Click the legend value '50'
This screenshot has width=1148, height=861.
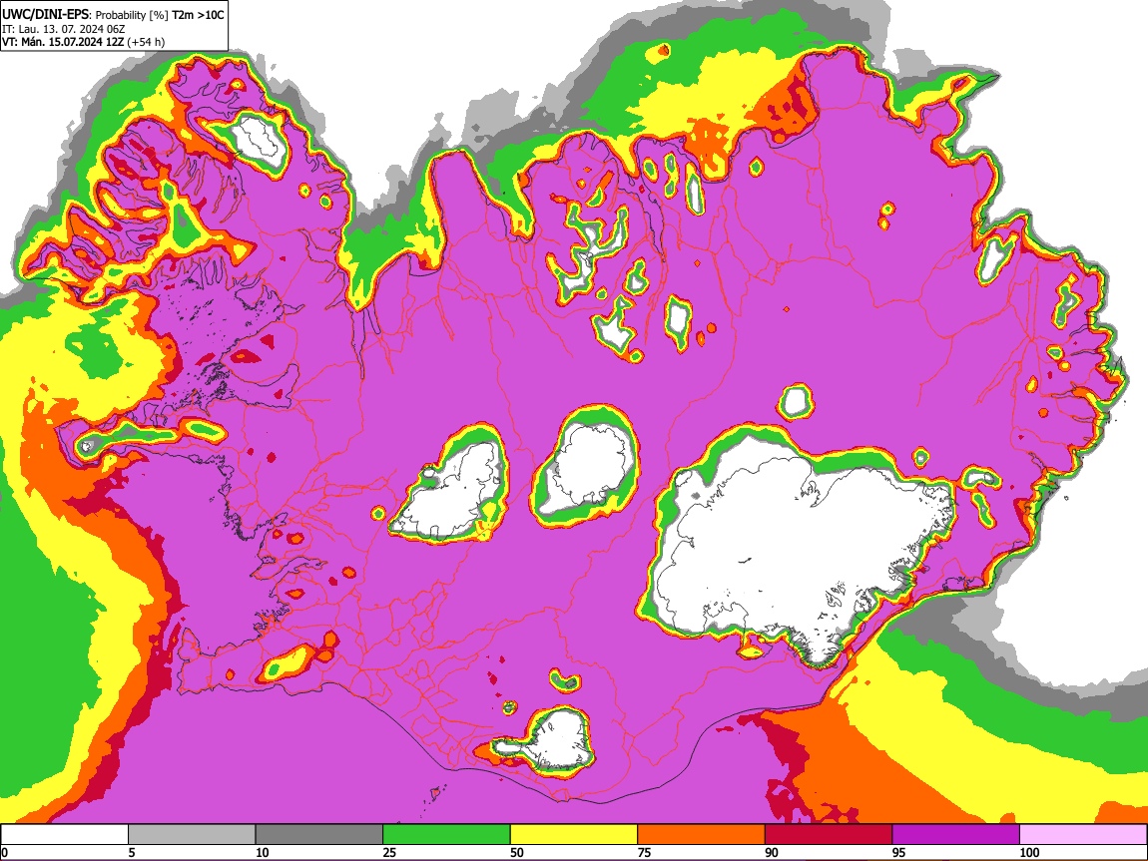517,852
